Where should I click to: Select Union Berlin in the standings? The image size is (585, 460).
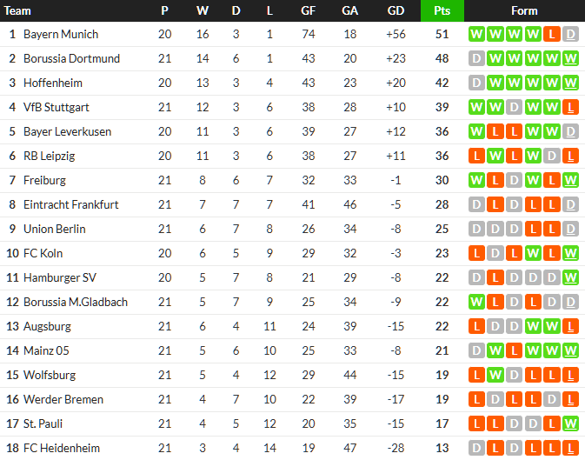54,229
